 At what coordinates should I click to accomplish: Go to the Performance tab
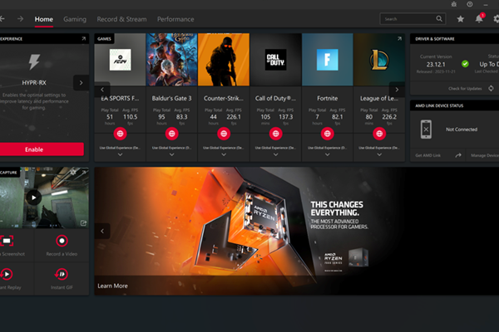[175, 19]
